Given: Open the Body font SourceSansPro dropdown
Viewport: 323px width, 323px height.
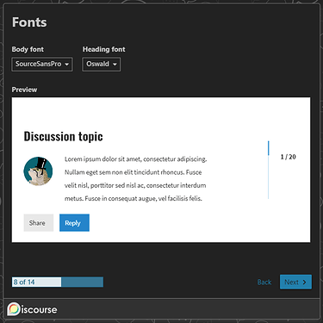Looking at the screenshot, I should click(42, 64).
